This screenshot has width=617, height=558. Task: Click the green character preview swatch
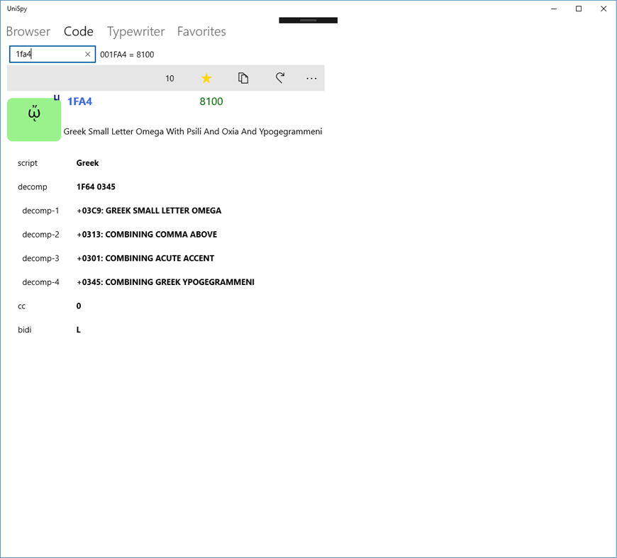click(33, 119)
